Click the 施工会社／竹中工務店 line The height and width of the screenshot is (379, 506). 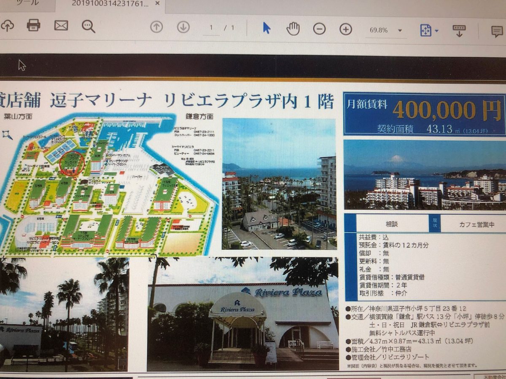click(379, 349)
